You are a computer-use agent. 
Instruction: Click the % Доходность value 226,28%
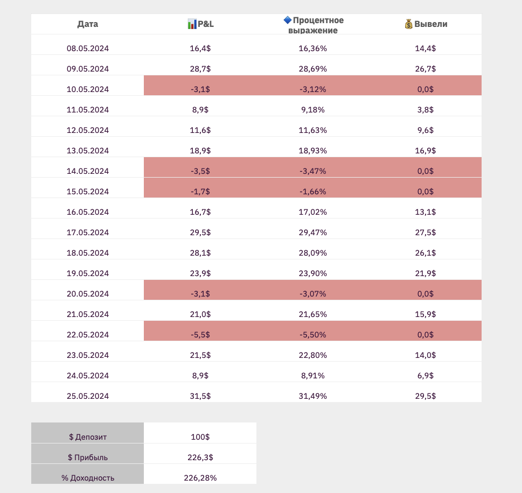coord(200,478)
